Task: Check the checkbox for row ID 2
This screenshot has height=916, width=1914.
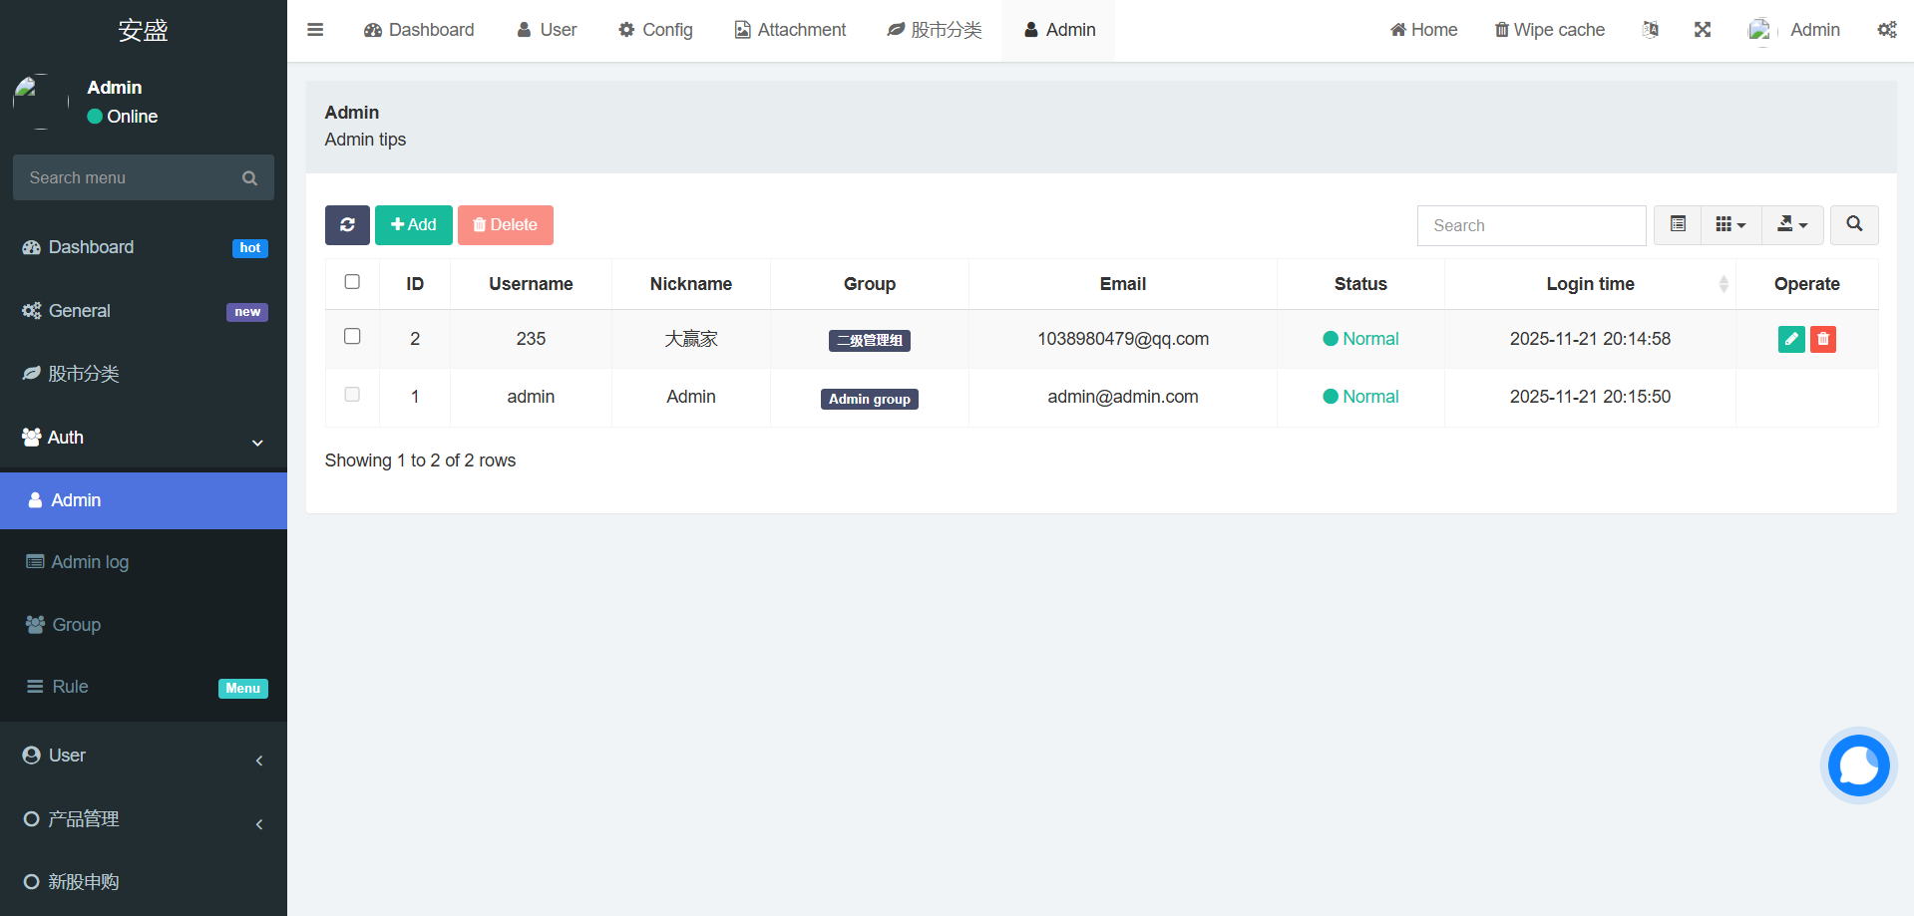Action: pos(352,337)
